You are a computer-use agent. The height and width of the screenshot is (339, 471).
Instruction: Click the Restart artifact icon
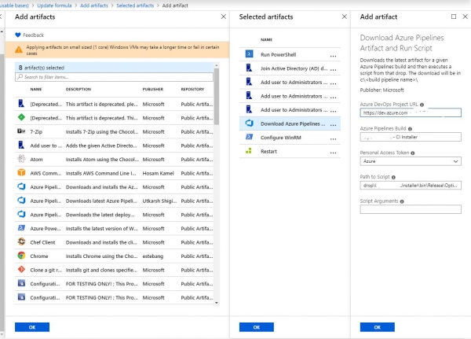(249, 151)
